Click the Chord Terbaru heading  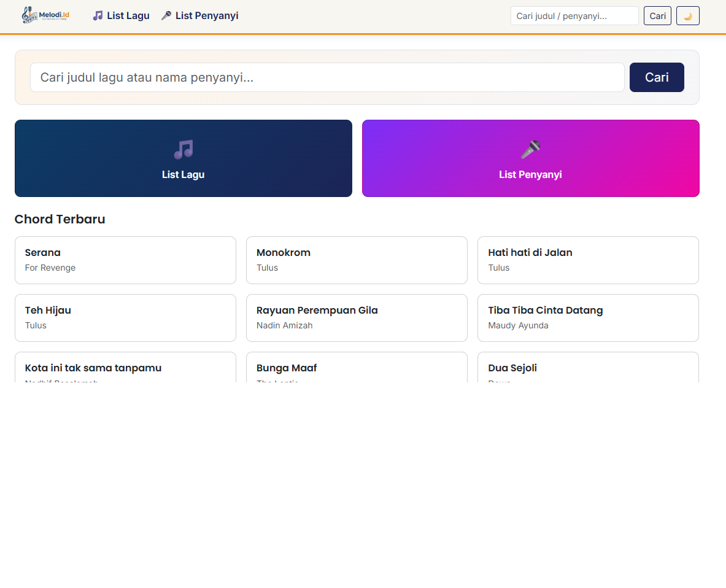click(x=60, y=219)
